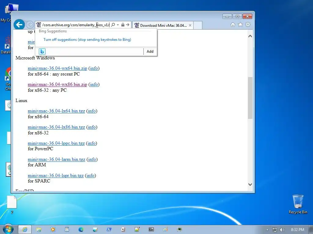This screenshot has width=313, height=234.
Task: Click the 'Microsoft Windows' heading text
Action: click(x=35, y=58)
